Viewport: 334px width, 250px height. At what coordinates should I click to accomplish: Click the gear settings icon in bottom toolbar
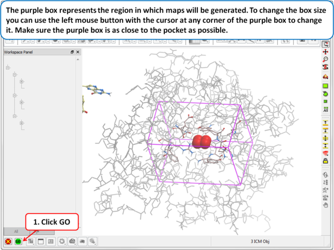62,242
